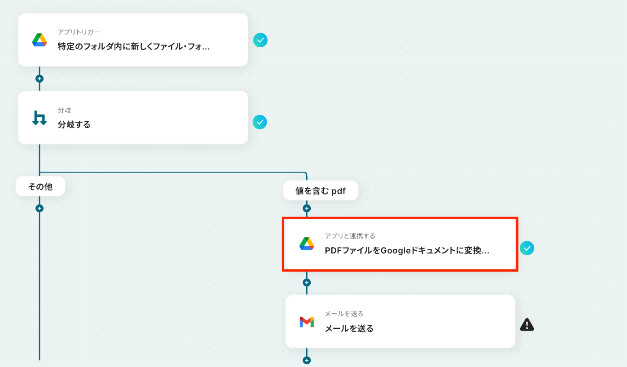Viewport: 627px width, 367px height.
Task: Add a step under the その他 branch
Action: (40, 208)
